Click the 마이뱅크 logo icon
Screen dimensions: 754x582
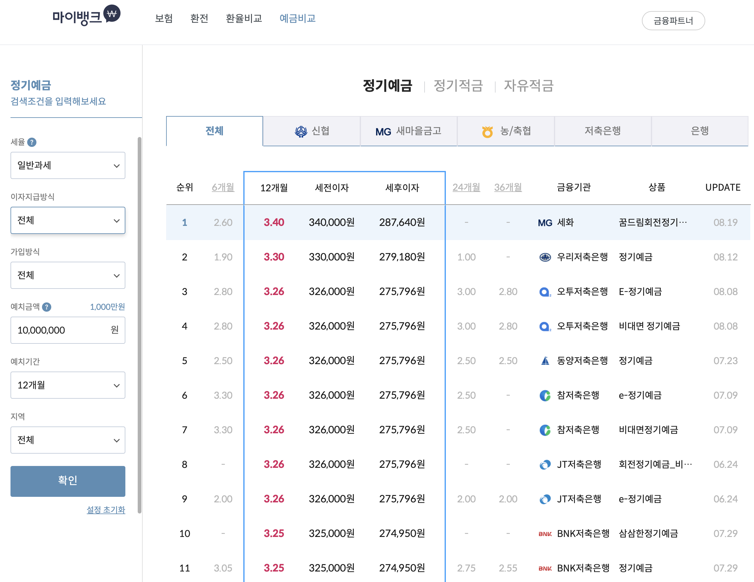point(112,14)
